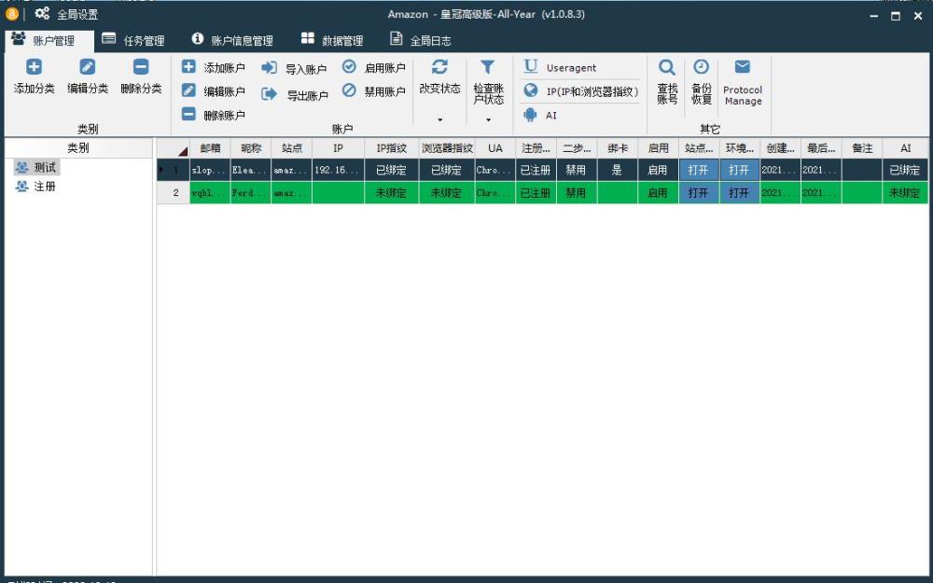Click the 添加分类 plus icon
The image size is (933, 583).
tap(34, 66)
